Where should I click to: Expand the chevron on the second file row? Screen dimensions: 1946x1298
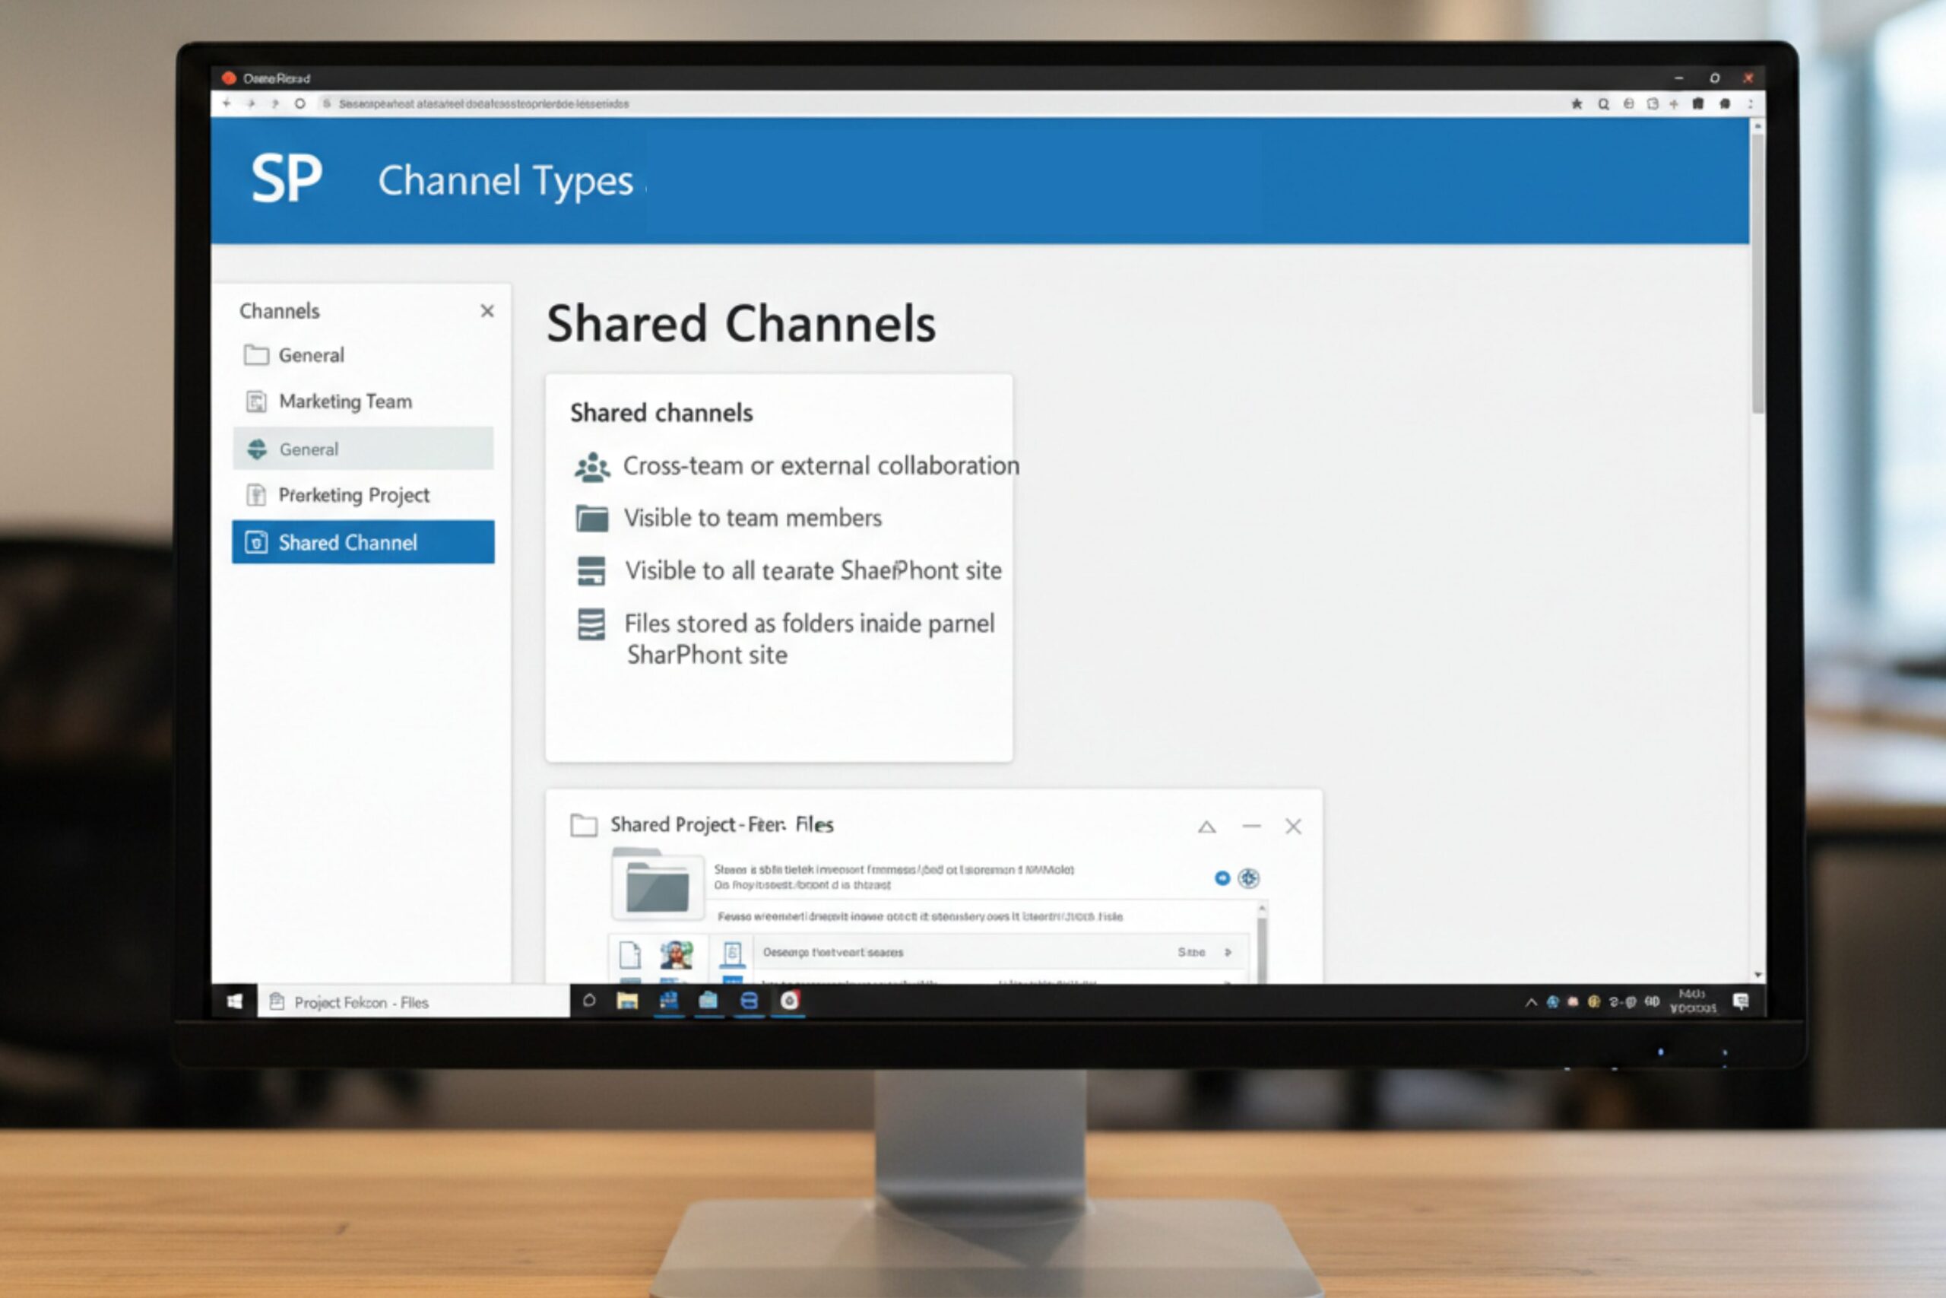tap(1228, 983)
